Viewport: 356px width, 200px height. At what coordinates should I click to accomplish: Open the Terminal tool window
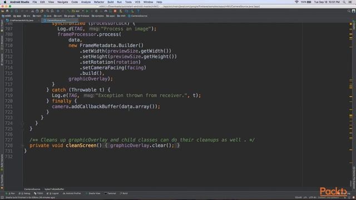point(110,193)
